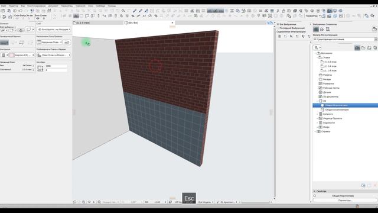The image size is (378, 213).
Task: Open the Файл menu
Action: tap(4, 6)
